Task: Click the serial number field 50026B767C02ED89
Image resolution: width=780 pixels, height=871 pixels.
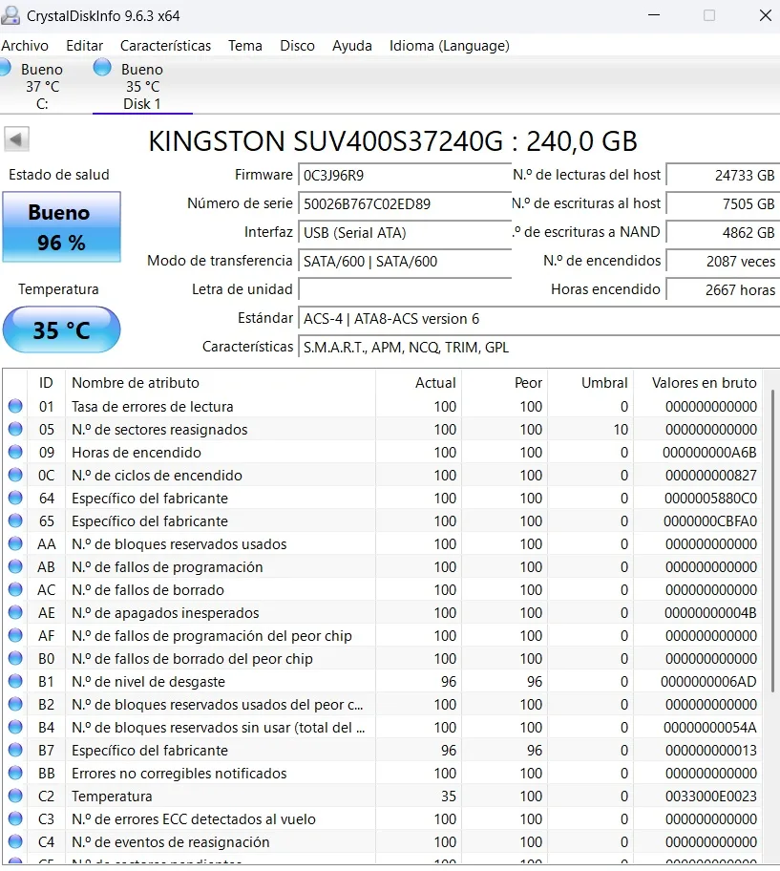Action: coord(404,203)
